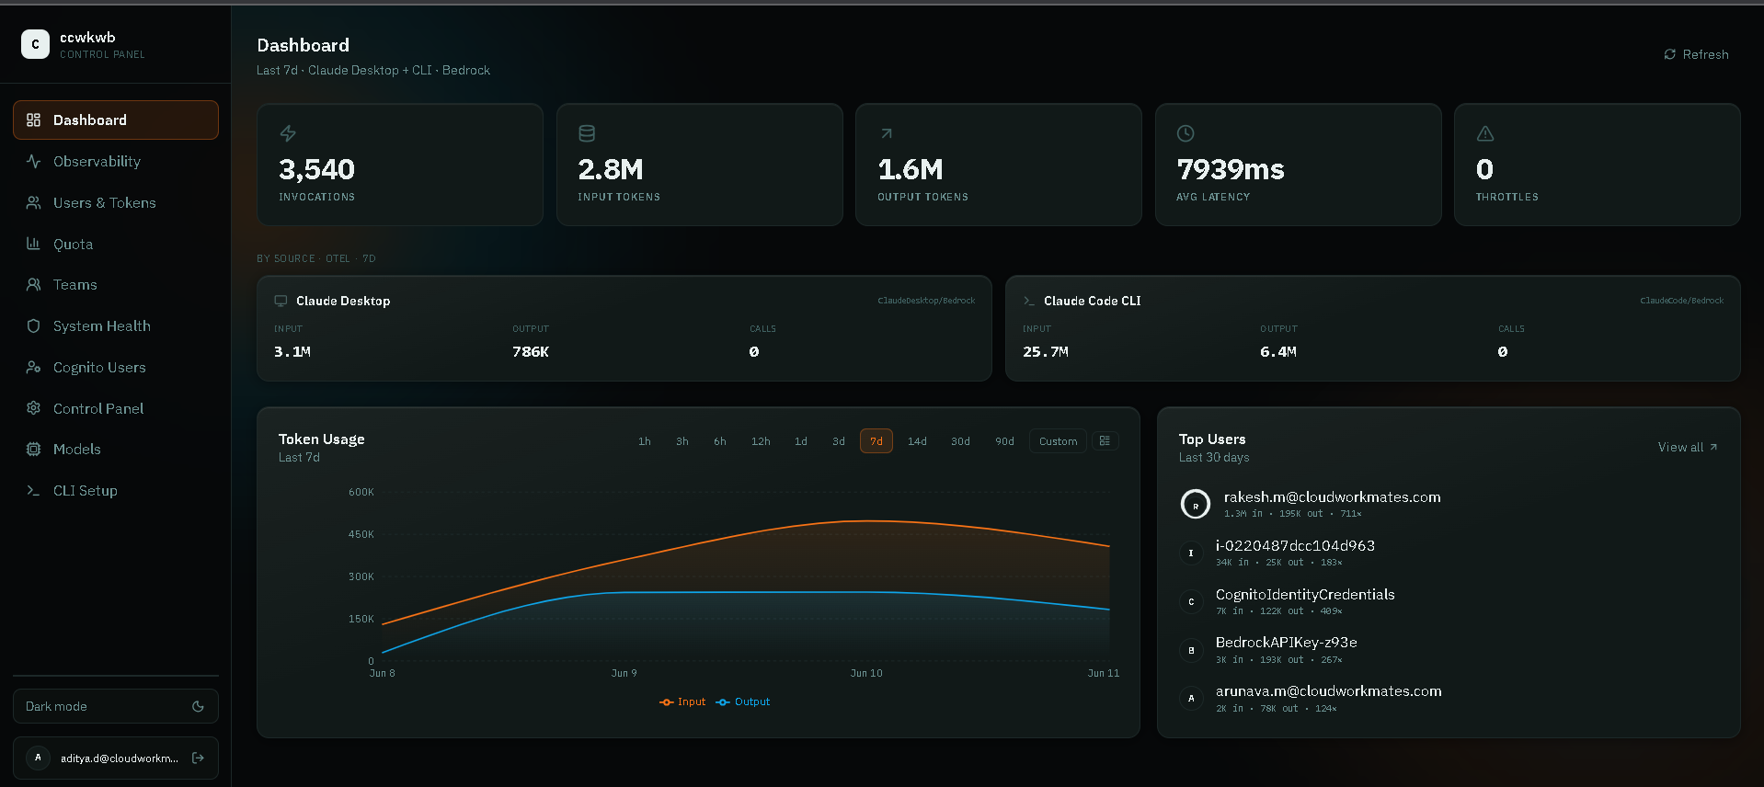Viewport: 1764px width, 787px height.
Task: Click the CLI Setup terminal icon
Action: (x=34, y=491)
